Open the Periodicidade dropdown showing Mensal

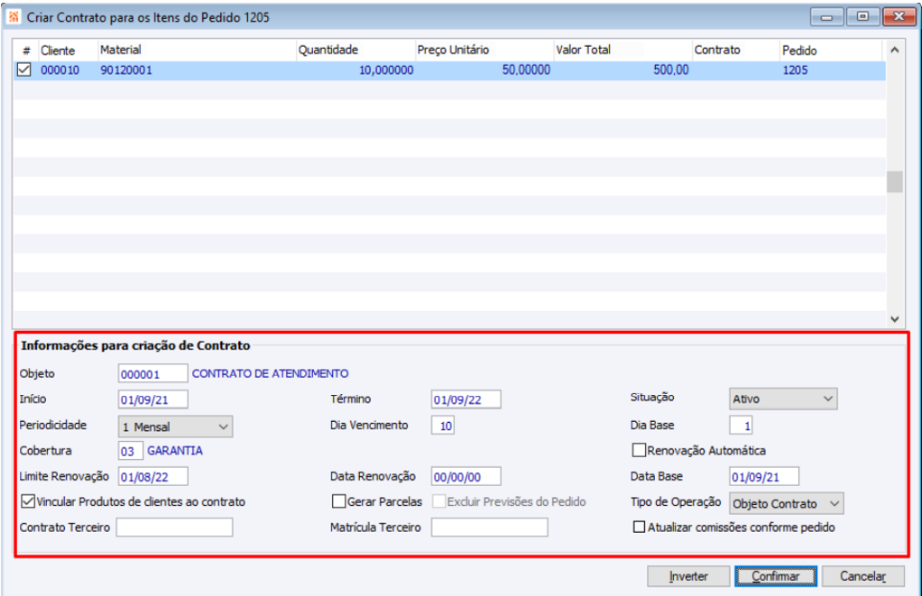[x=175, y=426]
